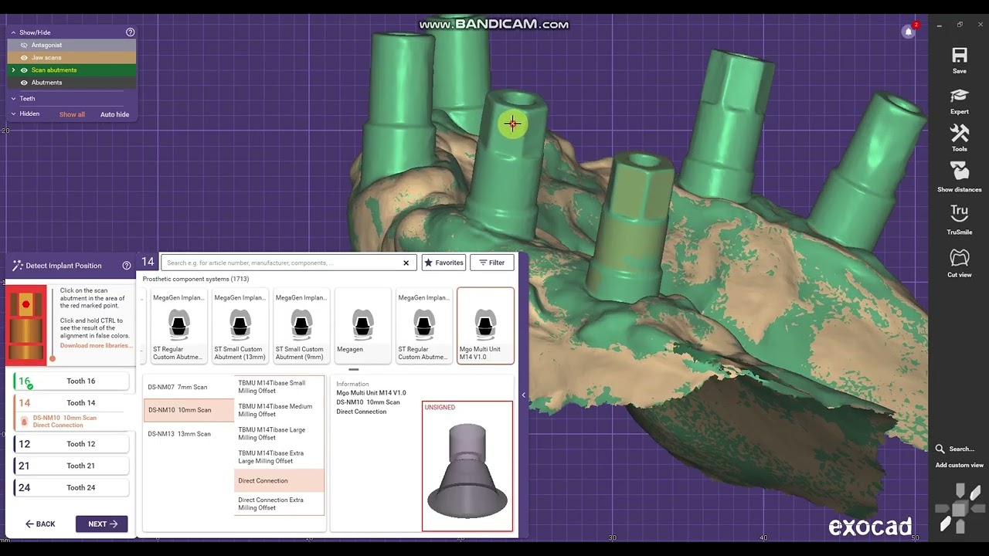Hide the Jaw scans layer

[24, 58]
